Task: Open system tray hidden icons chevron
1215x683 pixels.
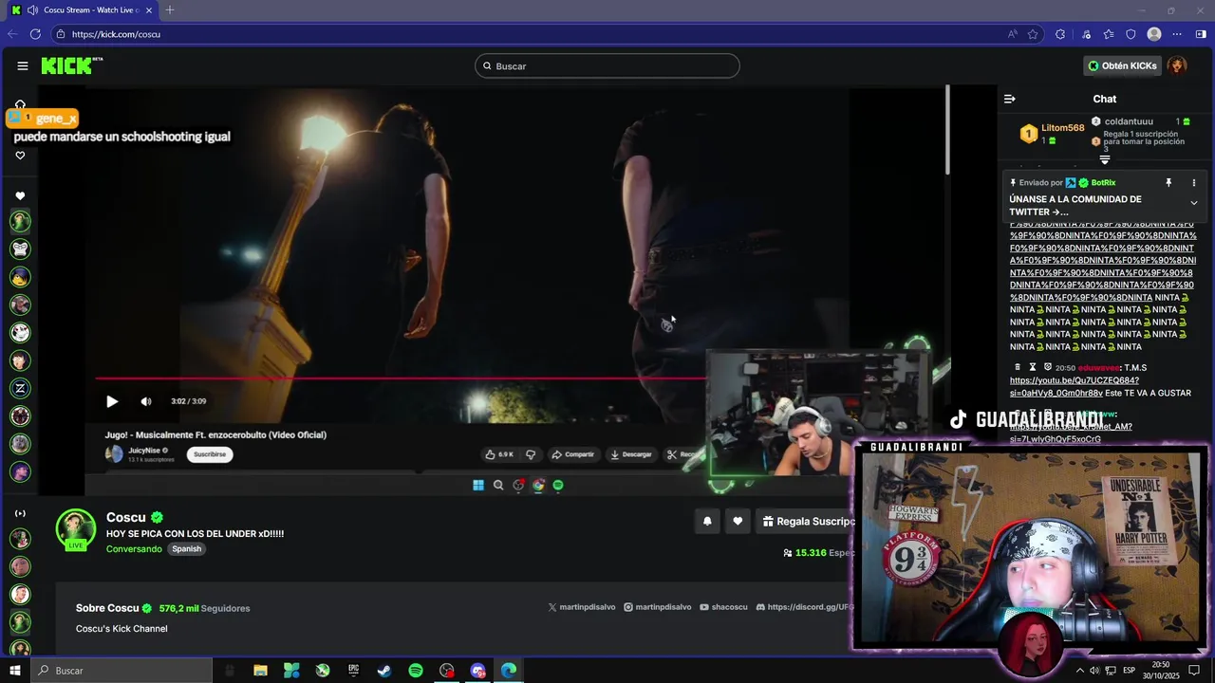Action: click(1078, 671)
